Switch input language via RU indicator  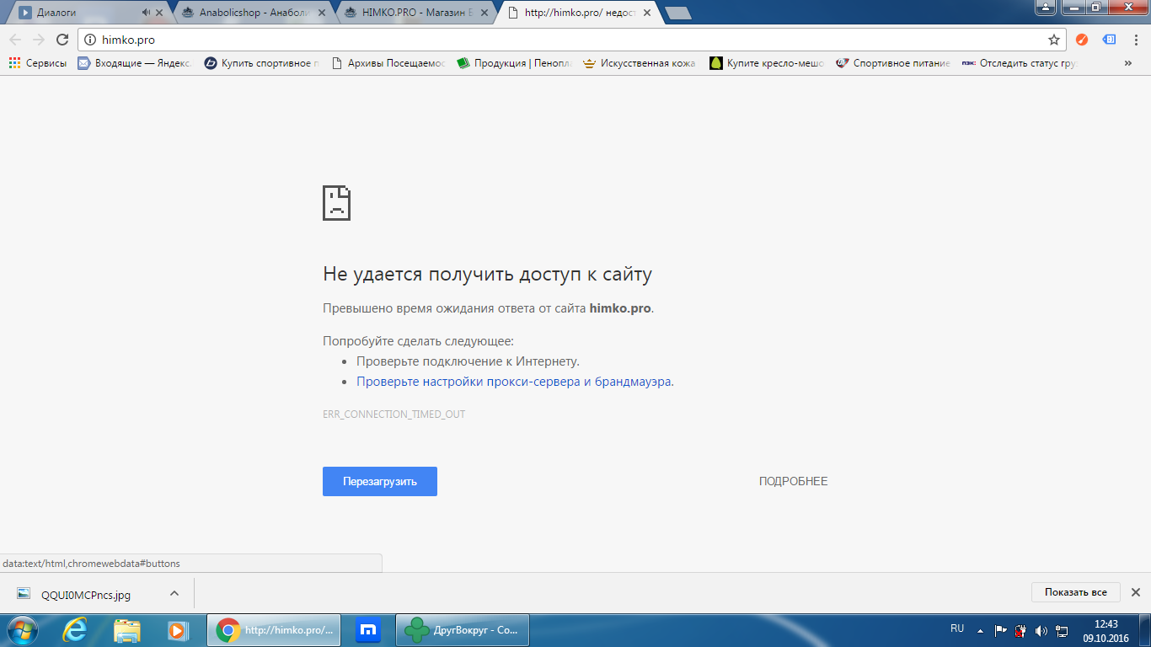(957, 628)
